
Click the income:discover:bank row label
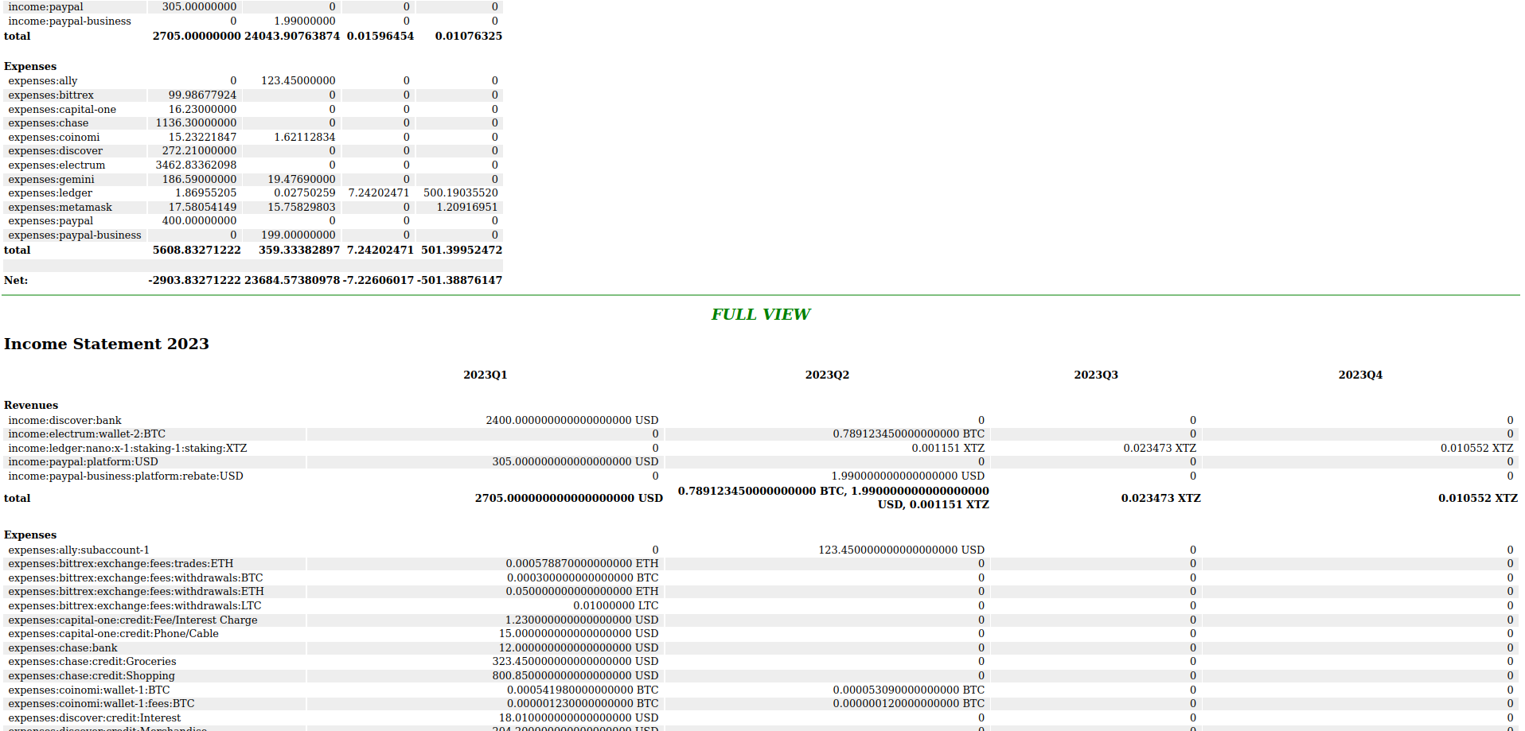(64, 420)
